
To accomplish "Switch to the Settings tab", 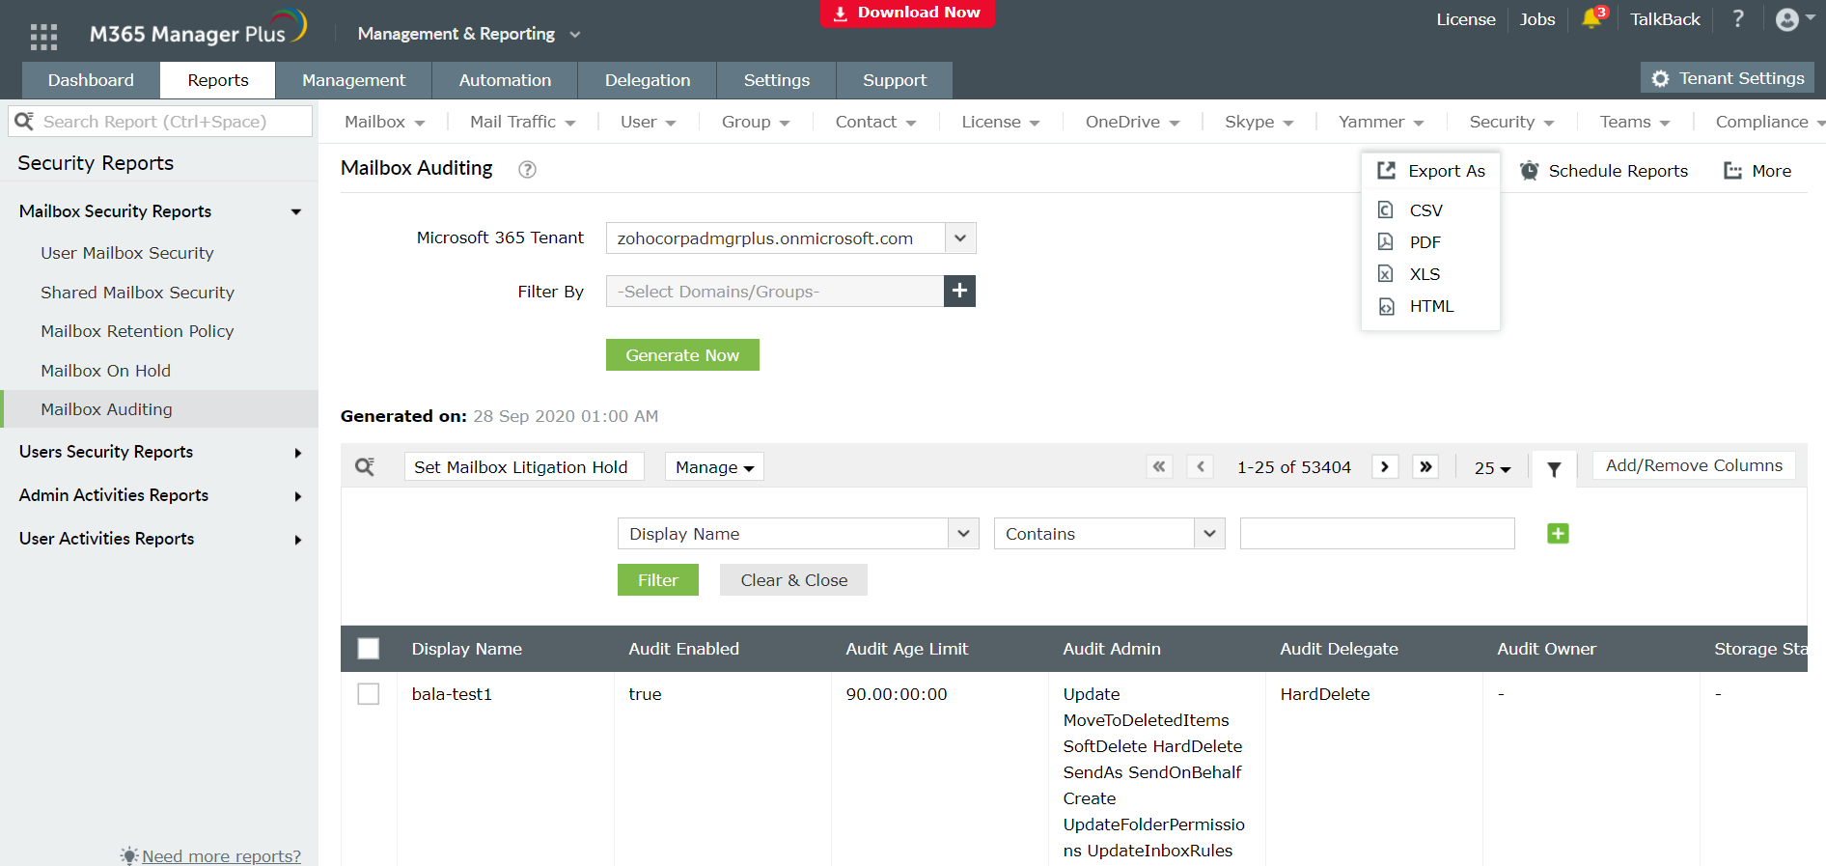I will pyautogui.click(x=777, y=80).
